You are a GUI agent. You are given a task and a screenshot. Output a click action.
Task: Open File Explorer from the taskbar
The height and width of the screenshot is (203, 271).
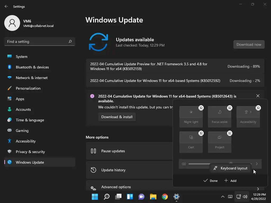pos(153,197)
